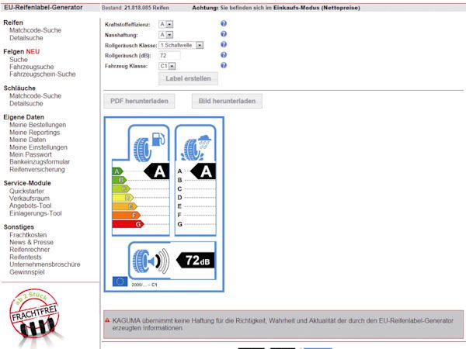Open help icon for Rollgeräusch (dB)
The width and height of the screenshot is (466, 349).
coord(224,55)
